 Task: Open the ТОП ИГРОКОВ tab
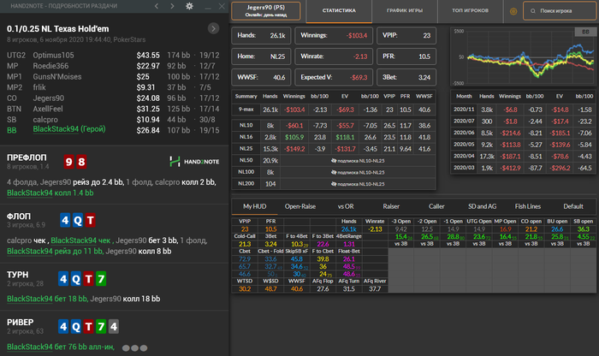coord(470,10)
